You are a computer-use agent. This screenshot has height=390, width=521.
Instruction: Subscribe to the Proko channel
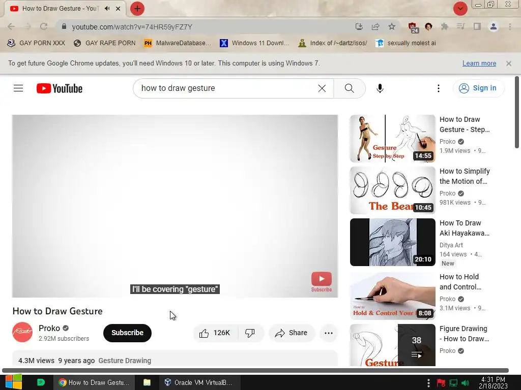pyautogui.click(x=127, y=333)
